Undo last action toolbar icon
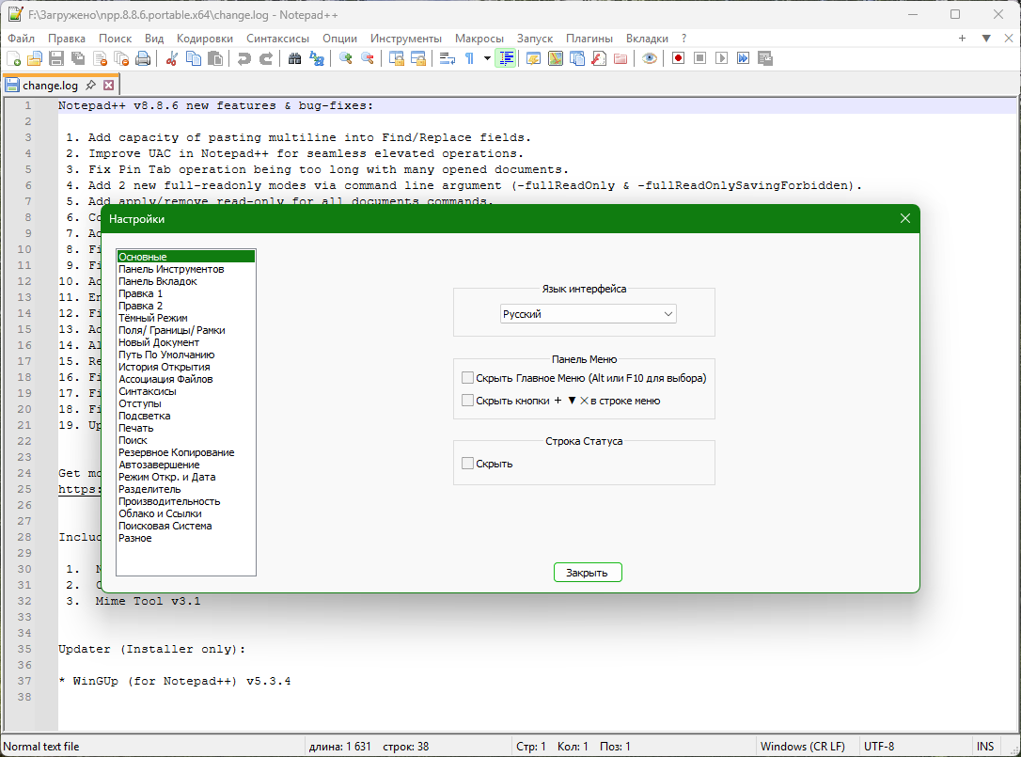This screenshot has height=757, width=1021. click(244, 58)
